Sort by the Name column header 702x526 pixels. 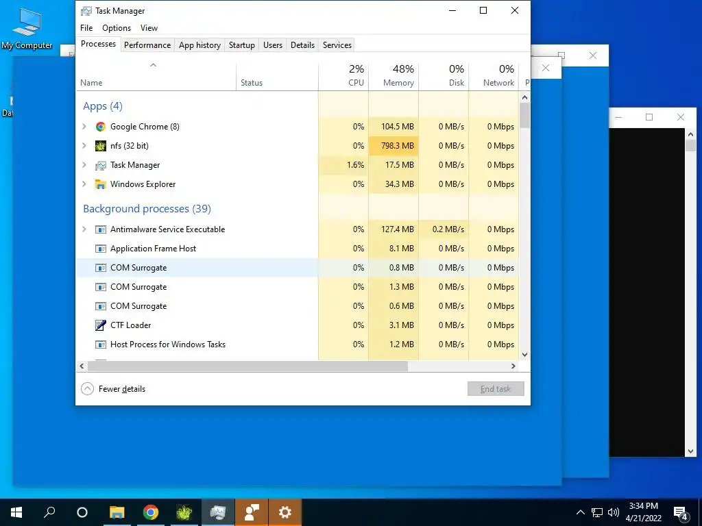coord(156,77)
